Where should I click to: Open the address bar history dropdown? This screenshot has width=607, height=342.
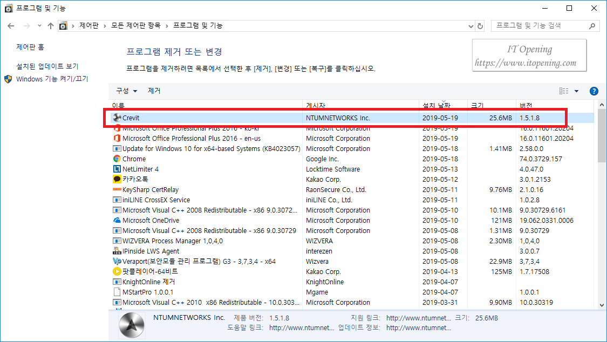pyautogui.click(x=470, y=26)
